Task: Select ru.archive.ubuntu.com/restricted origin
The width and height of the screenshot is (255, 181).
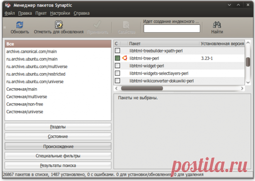Action: [58, 74]
